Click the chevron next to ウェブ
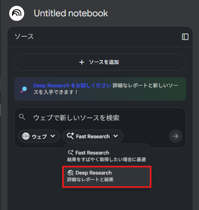 (x=53, y=136)
